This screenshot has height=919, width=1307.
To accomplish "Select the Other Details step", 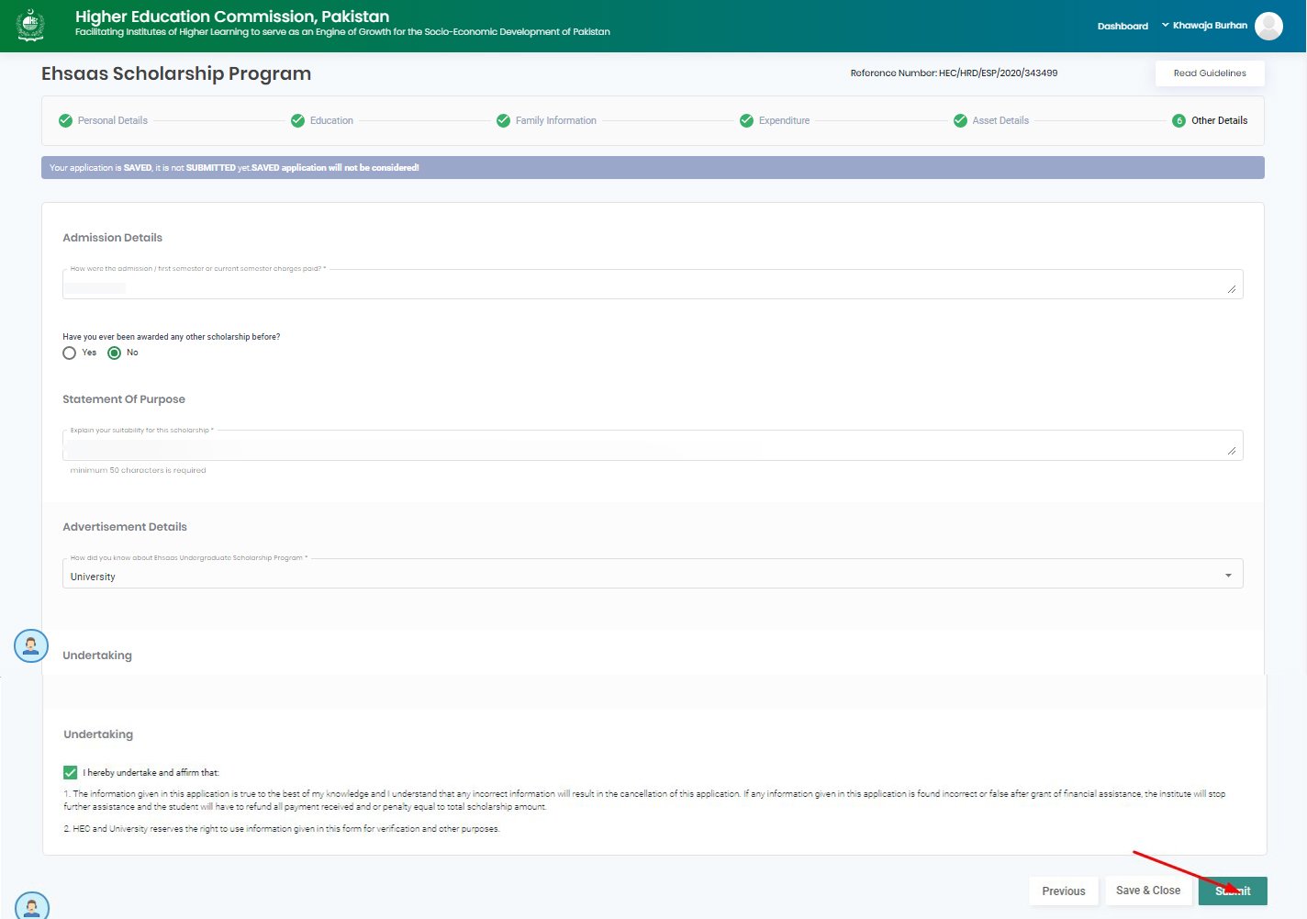I will (x=1210, y=120).
